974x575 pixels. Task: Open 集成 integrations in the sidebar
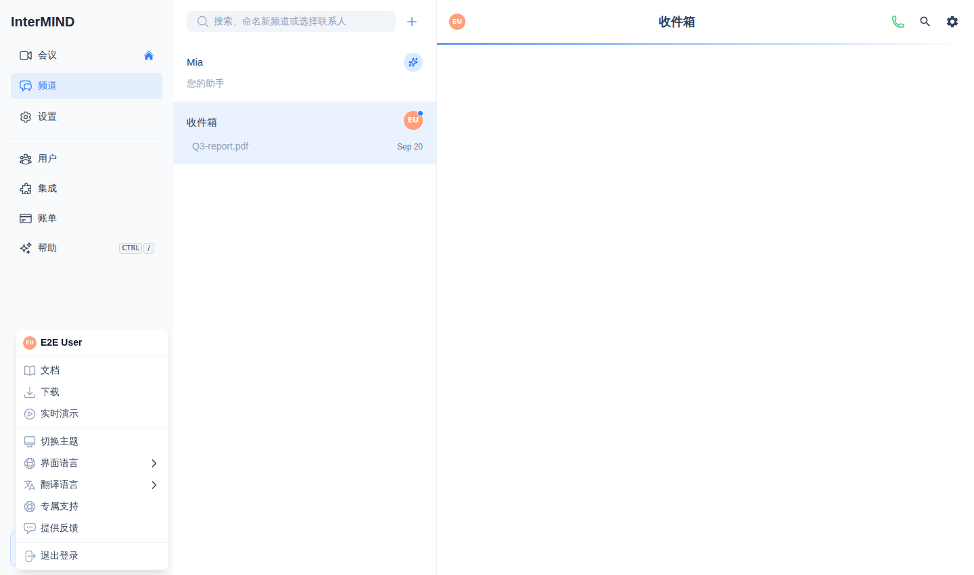point(87,189)
